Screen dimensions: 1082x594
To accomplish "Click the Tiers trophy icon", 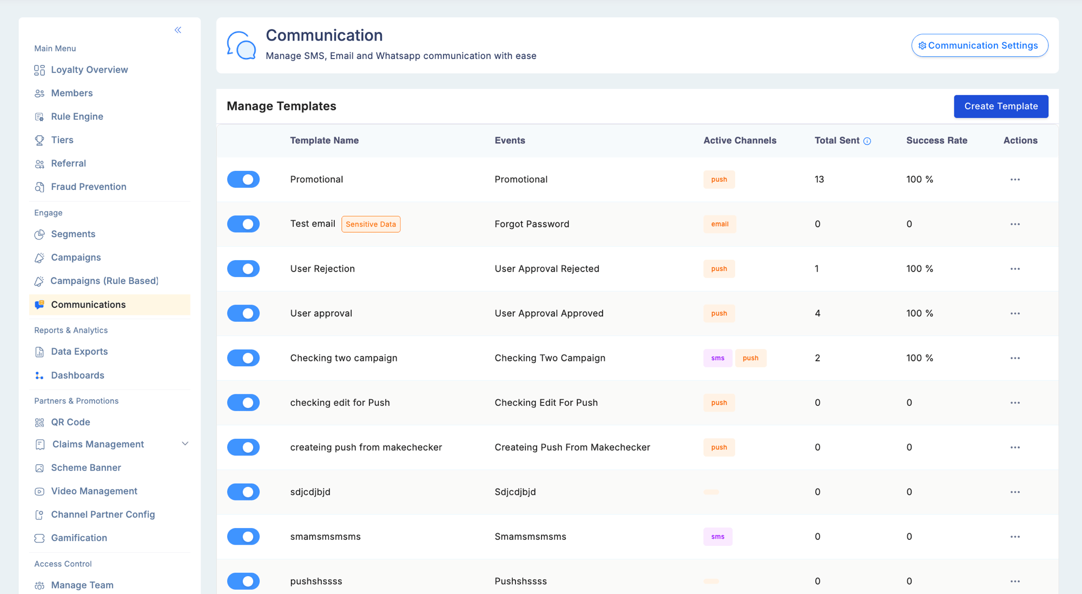I will coord(39,140).
